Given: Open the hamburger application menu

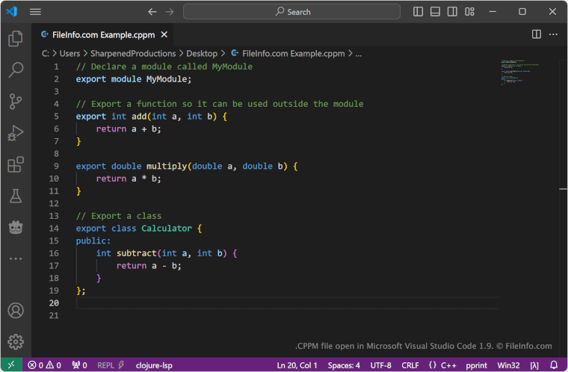Looking at the screenshot, I should (x=35, y=12).
